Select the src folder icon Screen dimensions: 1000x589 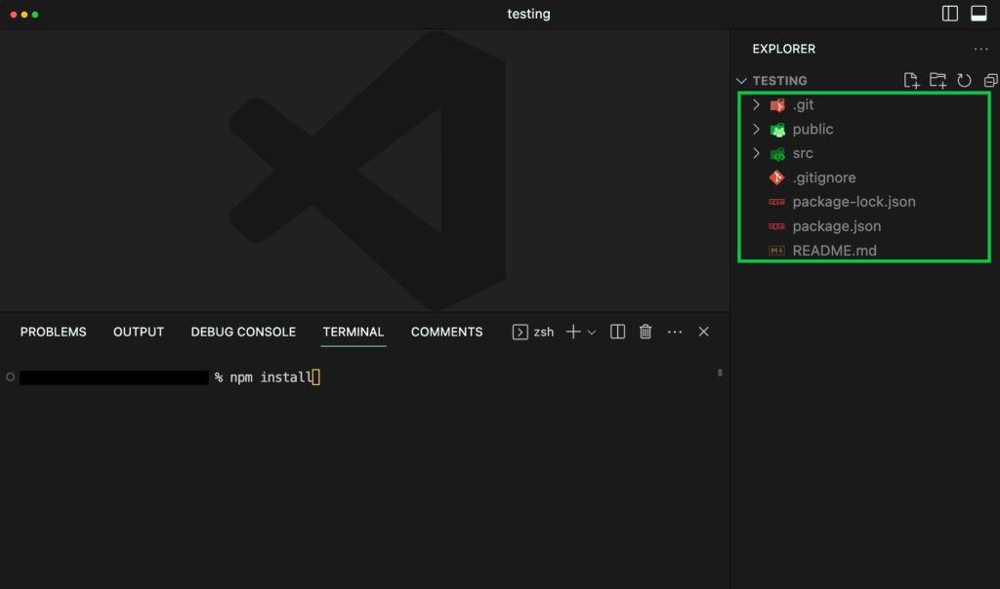pyautogui.click(x=777, y=154)
